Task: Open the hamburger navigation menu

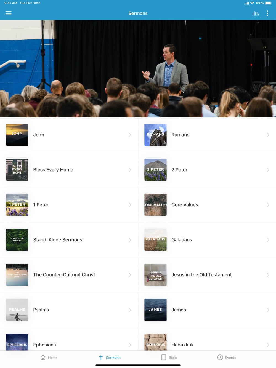Action: (9, 13)
